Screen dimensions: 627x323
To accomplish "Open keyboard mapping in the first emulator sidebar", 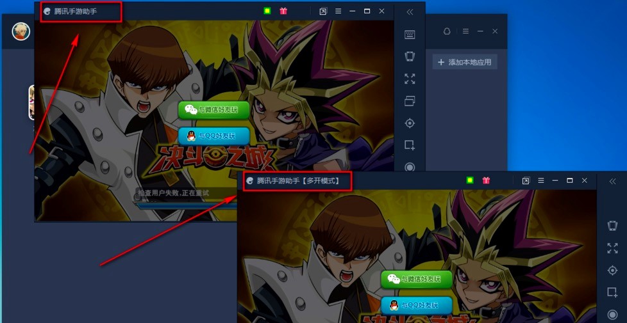I will [410, 35].
